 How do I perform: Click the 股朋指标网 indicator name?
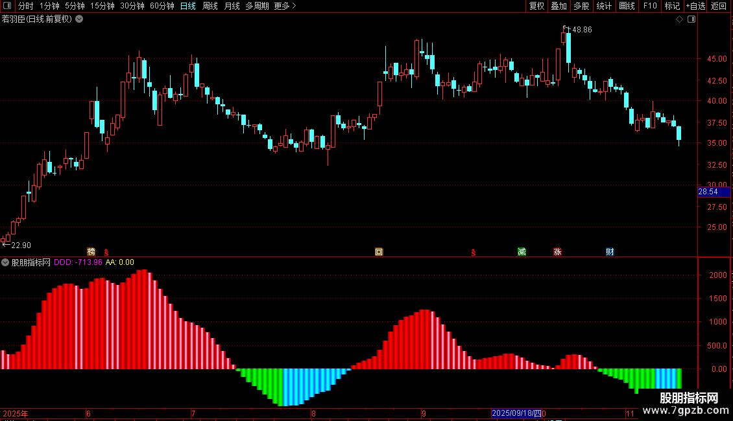[31, 262]
